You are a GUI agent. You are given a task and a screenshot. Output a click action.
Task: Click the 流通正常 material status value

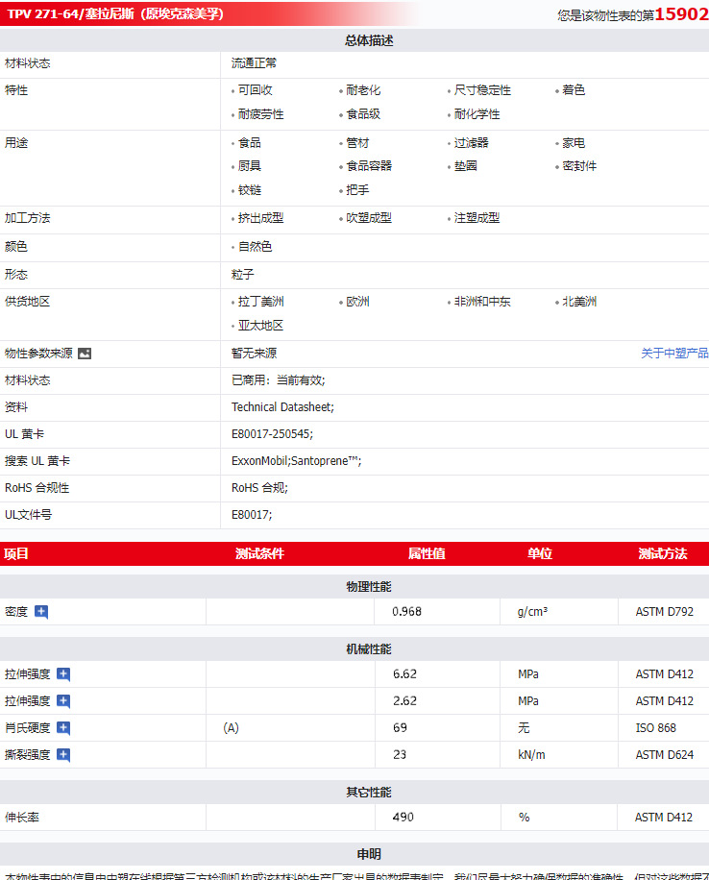click(x=254, y=63)
